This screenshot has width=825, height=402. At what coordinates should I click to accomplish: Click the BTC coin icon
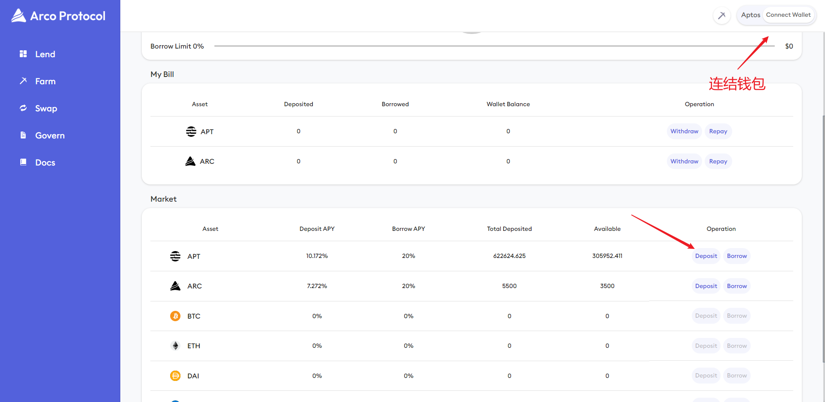(x=175, y=316)
